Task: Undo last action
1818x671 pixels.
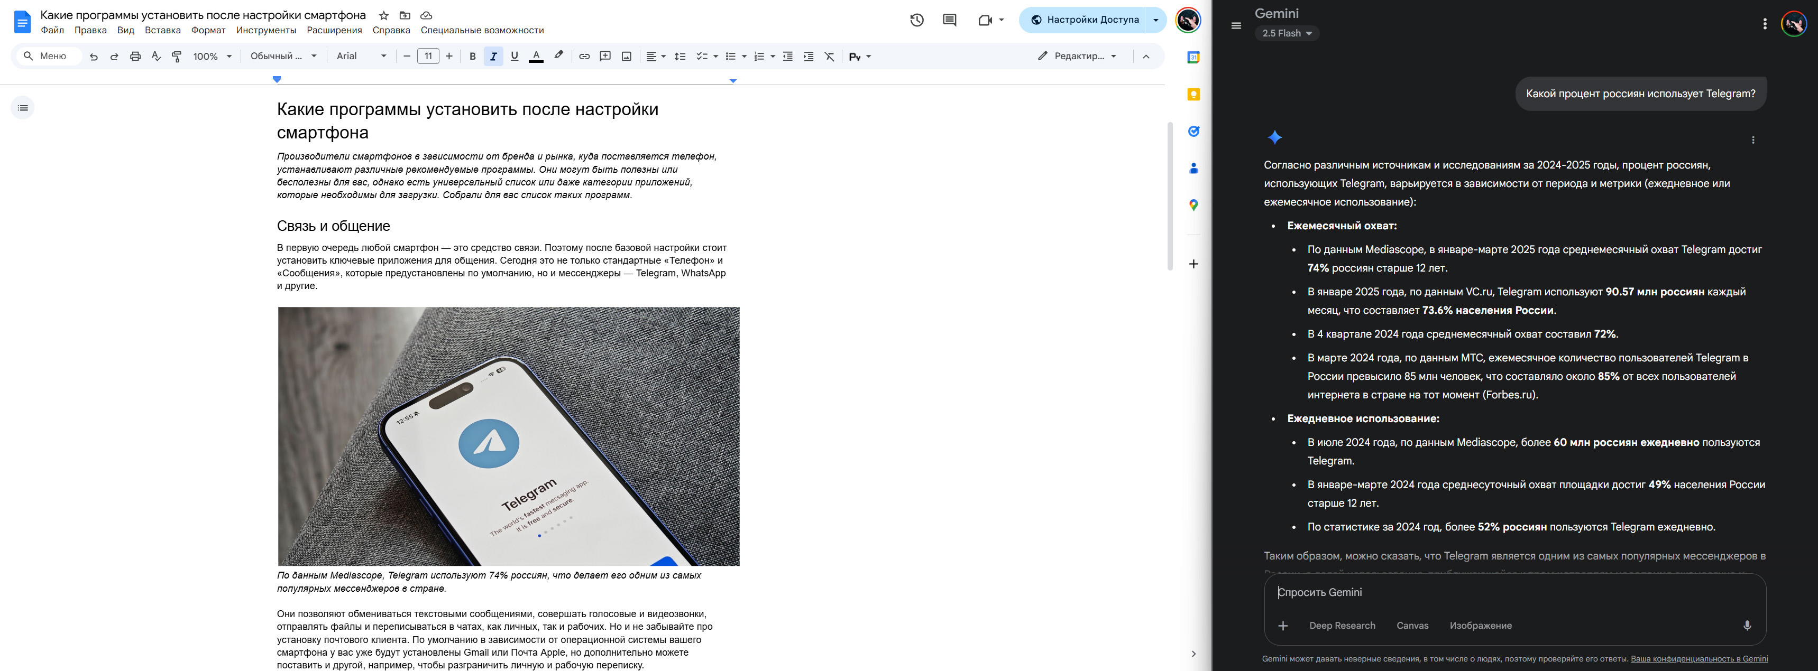Action: tap(93, 57)
